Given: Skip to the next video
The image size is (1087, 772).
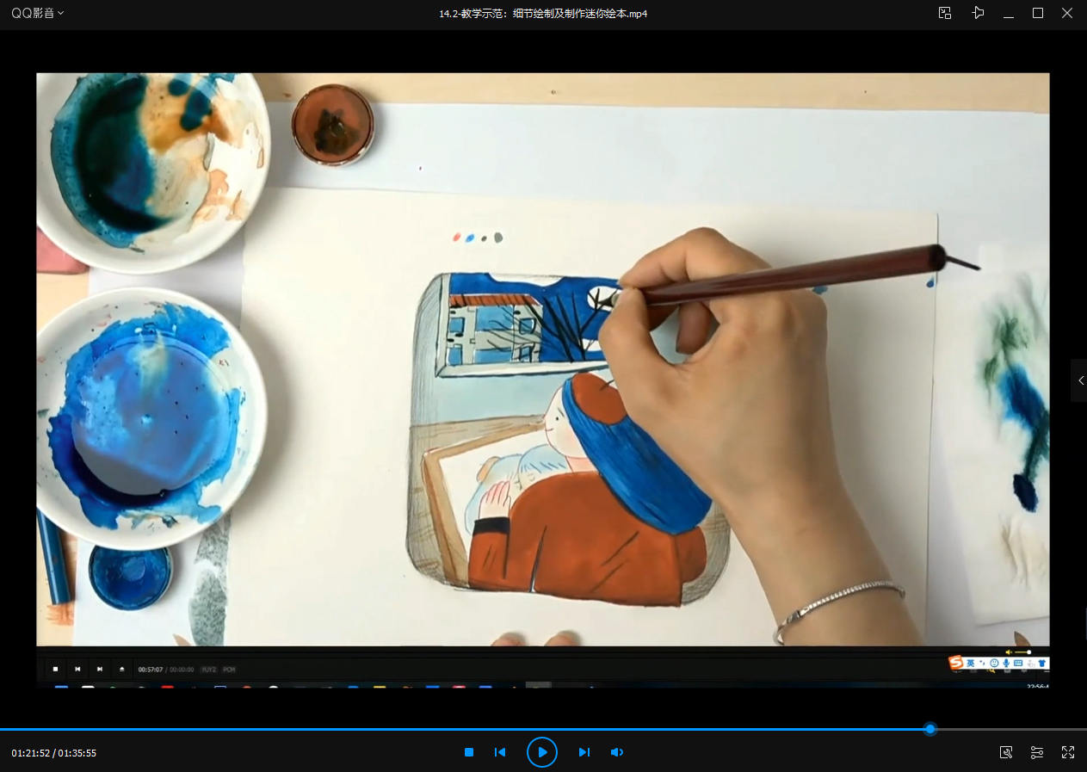Looking at the screenshot, I should click(584, 752).
